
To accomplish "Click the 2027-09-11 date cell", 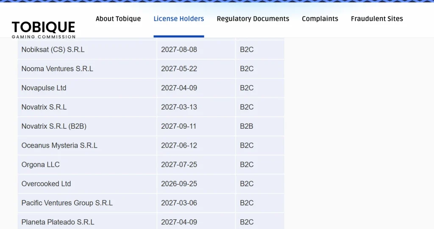I will point(196,126).
